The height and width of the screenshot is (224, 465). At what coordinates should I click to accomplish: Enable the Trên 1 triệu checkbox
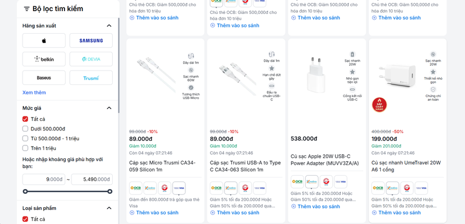[25, 148]
